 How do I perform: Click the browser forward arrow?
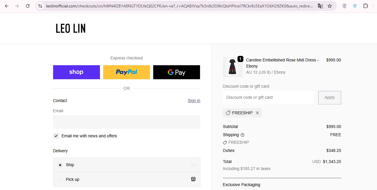17,6
